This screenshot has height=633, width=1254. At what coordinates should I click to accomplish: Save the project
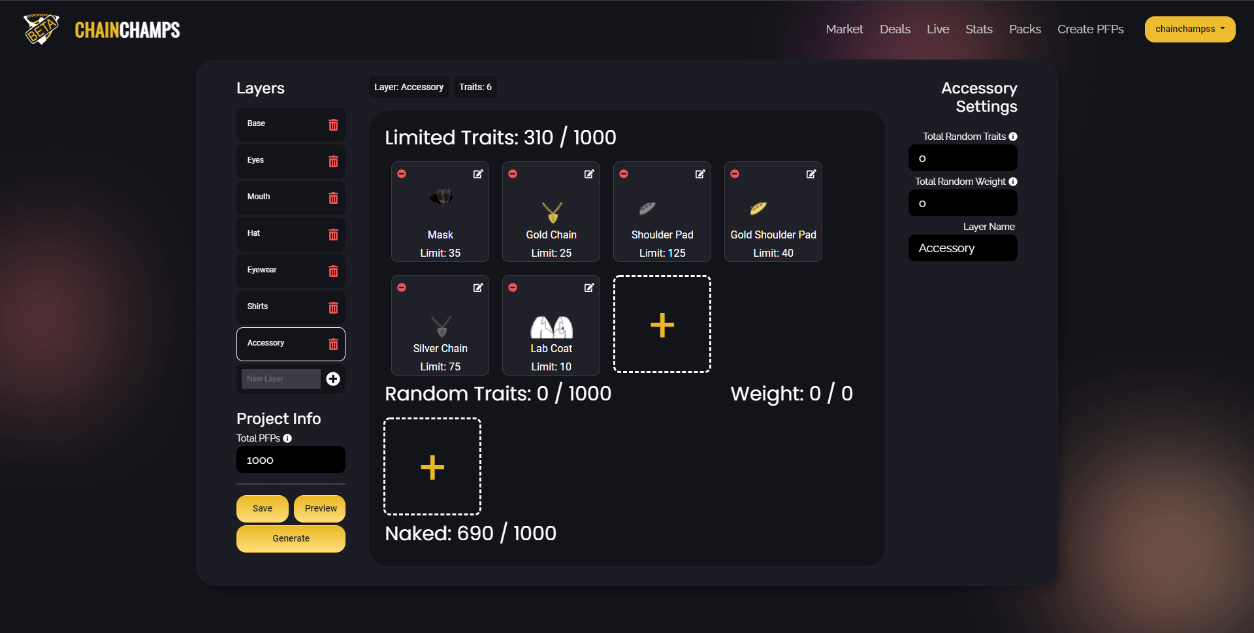pyautogui.click(x=263, y=509)
